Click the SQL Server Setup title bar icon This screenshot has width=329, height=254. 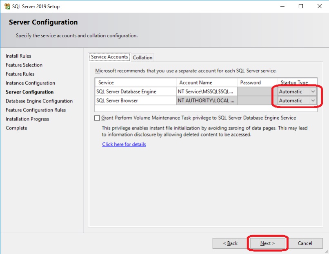(7, 7)
